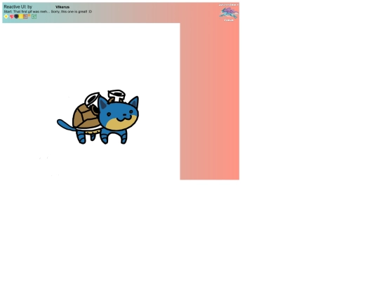This screenshot has width=379, height=284.
Task: Open the Vikerus username link
Action: [62, 7]
